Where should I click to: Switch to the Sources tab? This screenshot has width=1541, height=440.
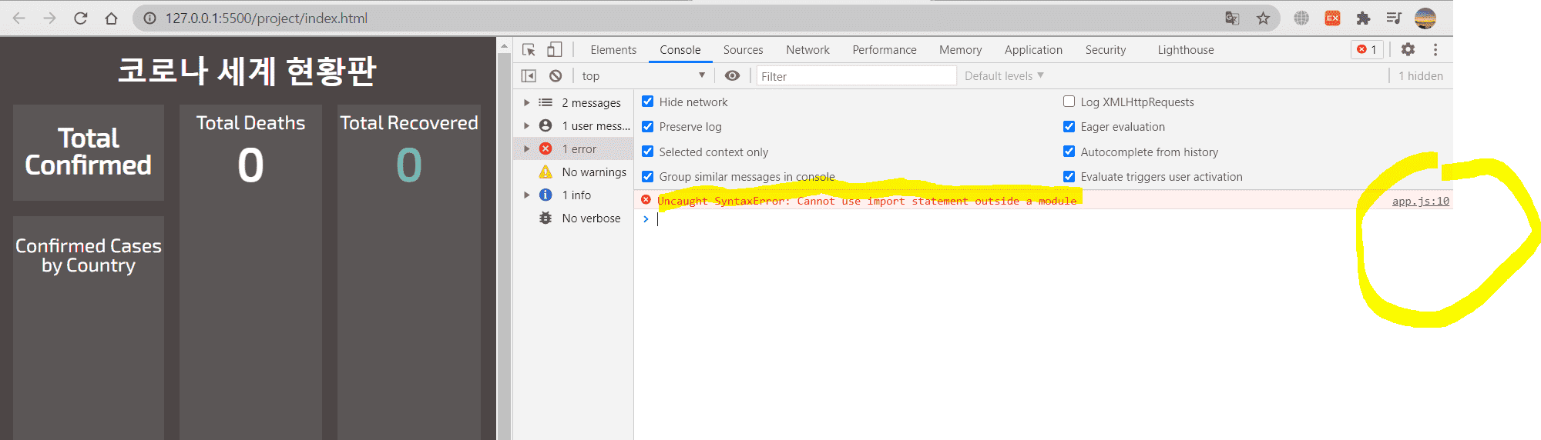click(x=743, y=50)
